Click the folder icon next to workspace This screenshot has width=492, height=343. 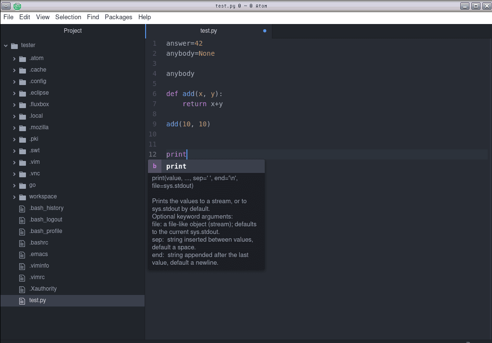click(23, 197)
